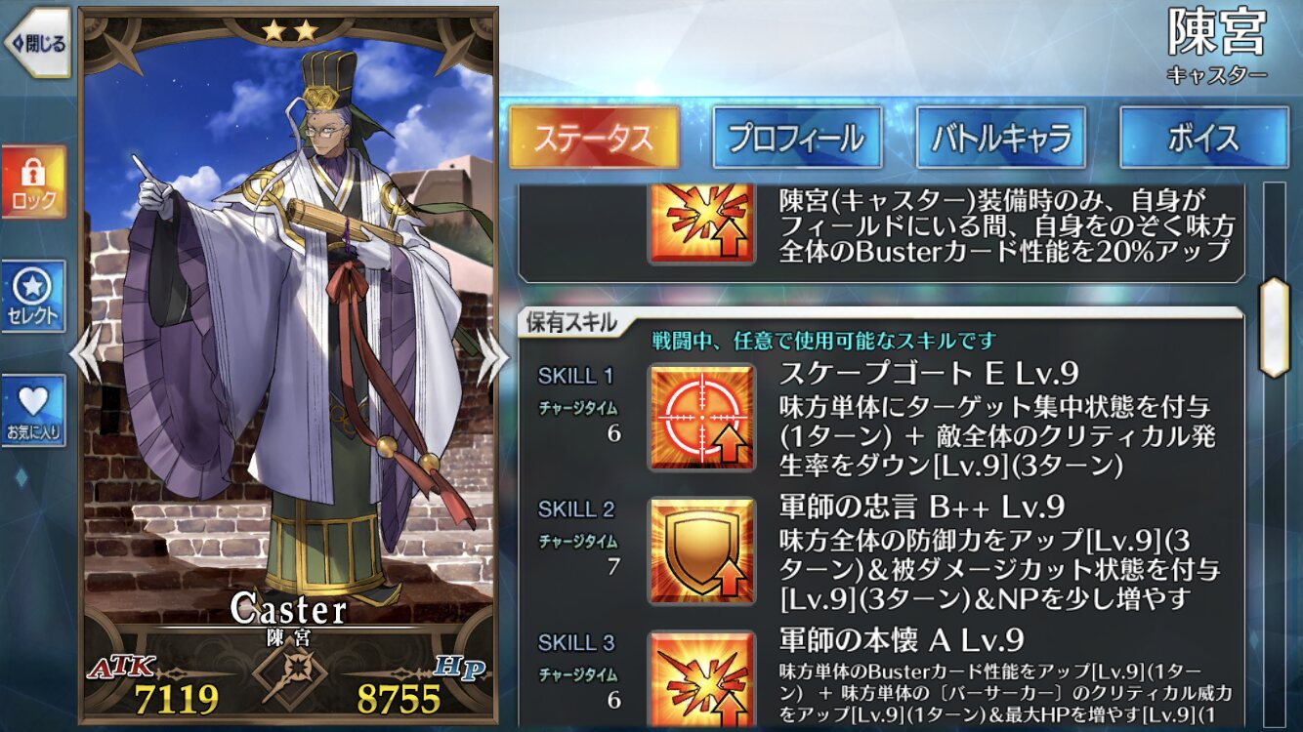Tap the Buster-up passive skill icon
Image resolution: width=1303 pixels, height=732 pixels.
click(x=702, y=223)
